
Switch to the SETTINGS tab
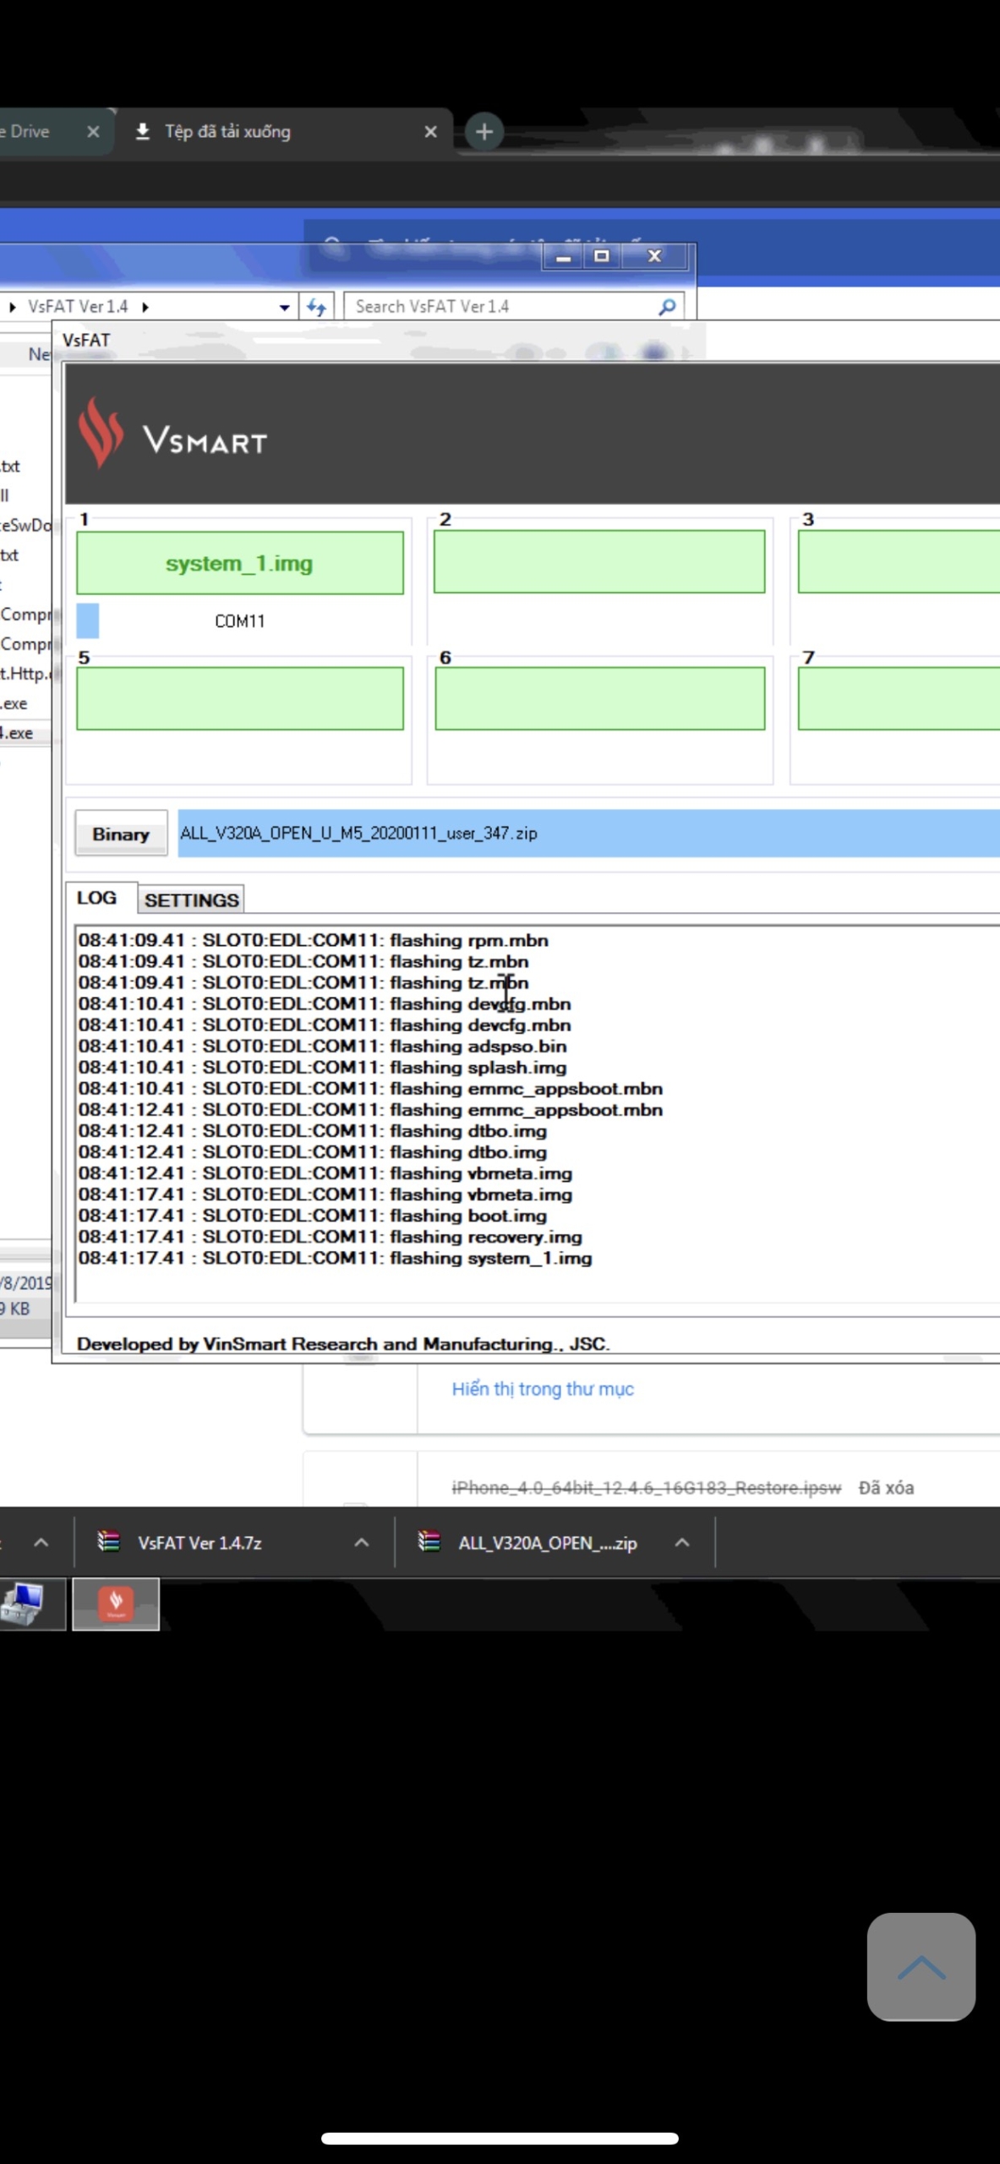point(191,900)
